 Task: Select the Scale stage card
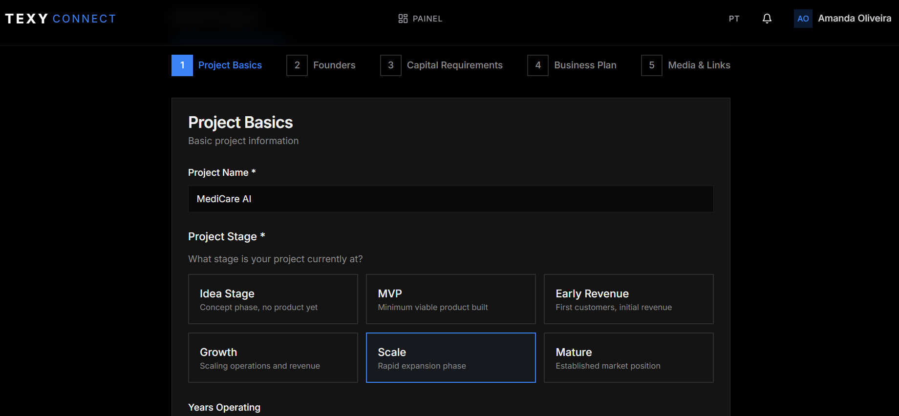[x=451, y=358]
